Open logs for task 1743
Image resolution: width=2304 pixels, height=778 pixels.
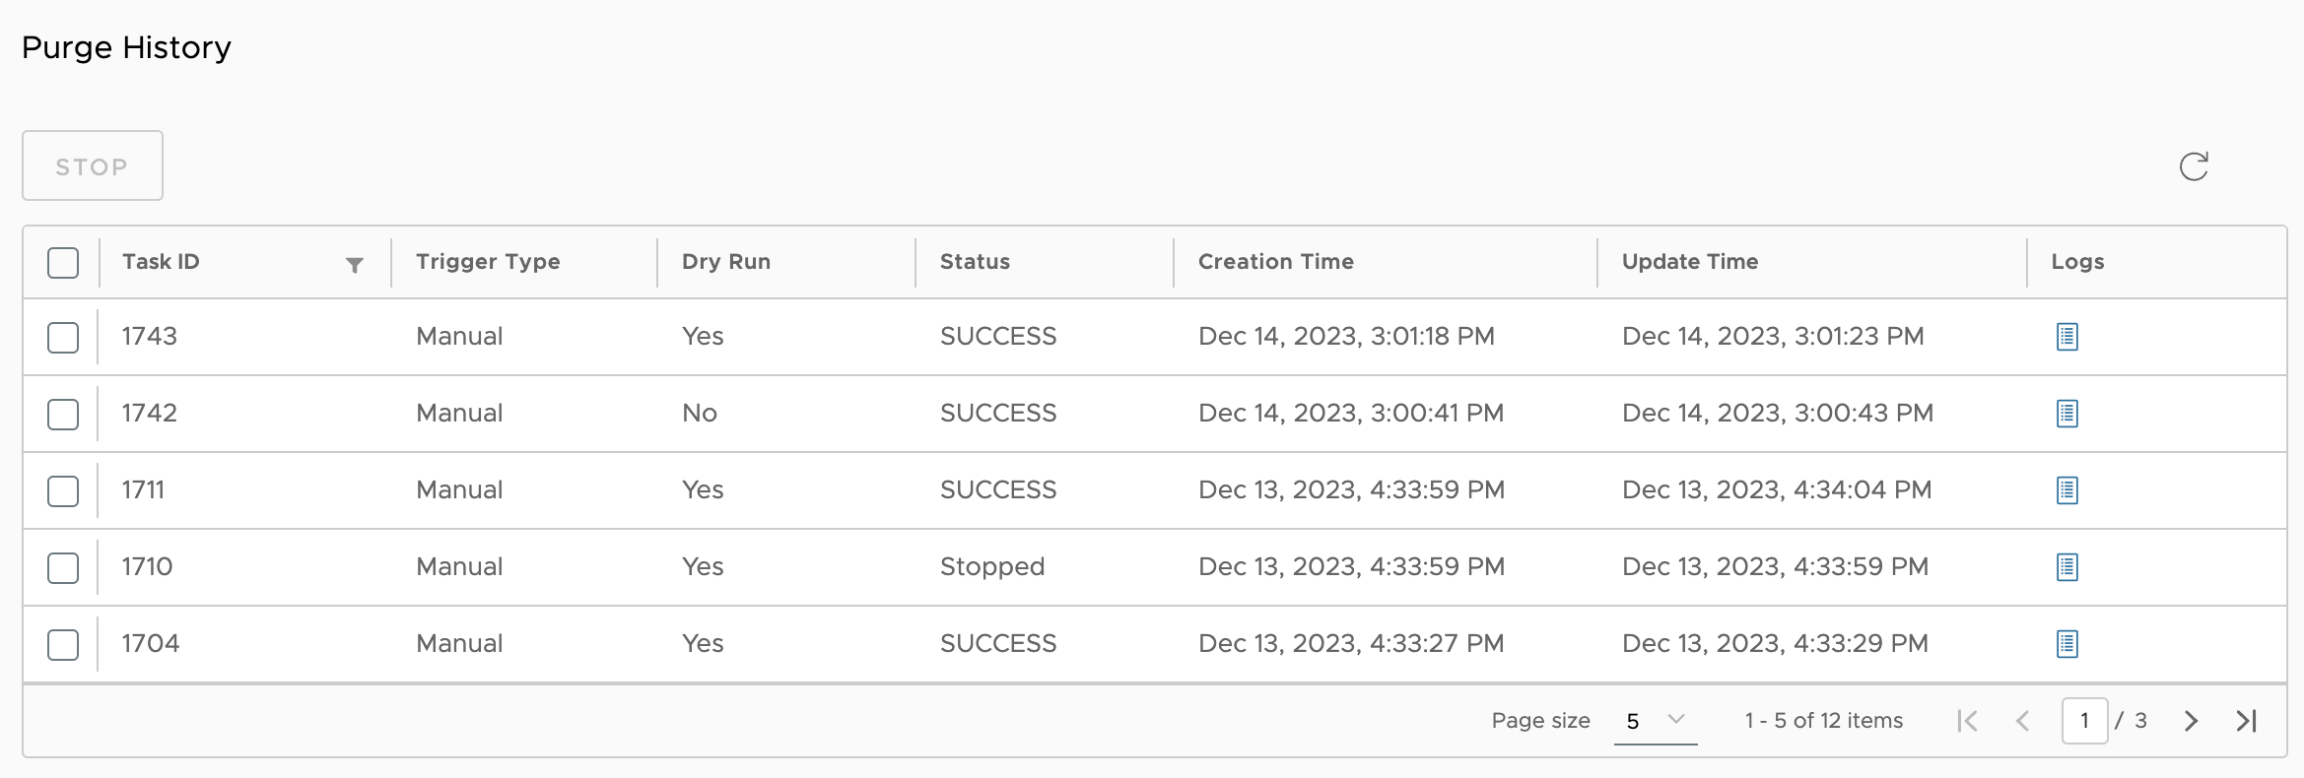point(2067,337)
